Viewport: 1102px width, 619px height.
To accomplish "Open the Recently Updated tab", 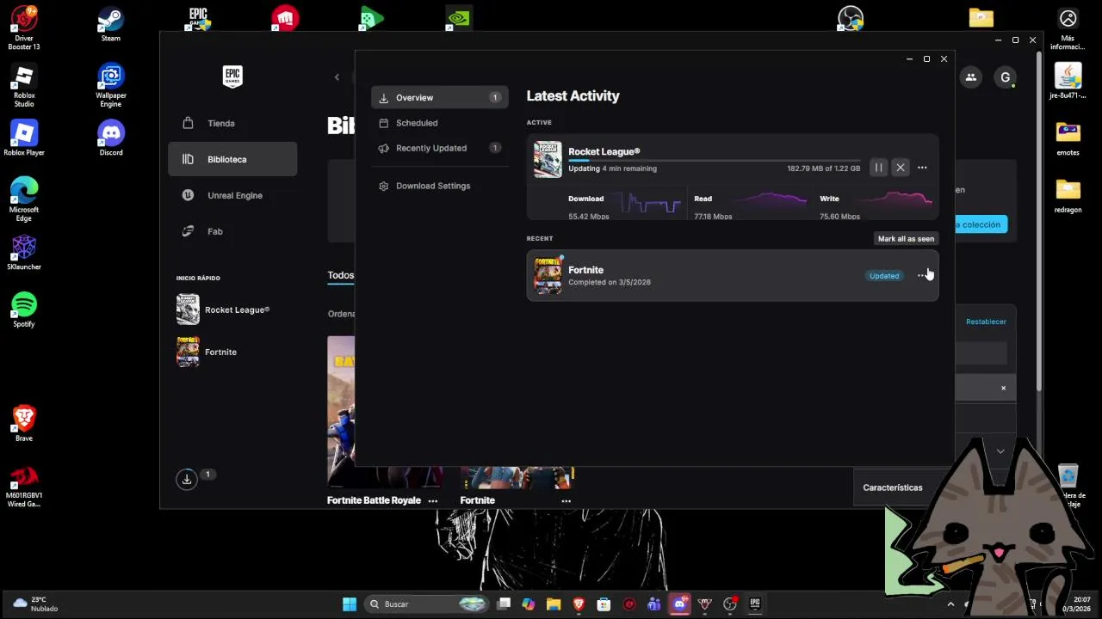I will pyautogui.click(x=439, y=148).
